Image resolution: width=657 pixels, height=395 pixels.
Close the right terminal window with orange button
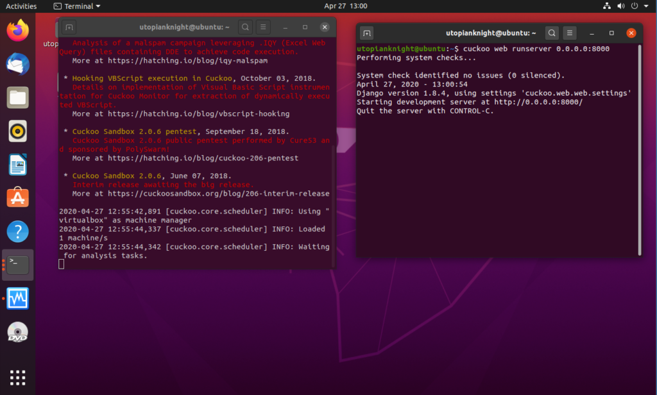[631, 33]
